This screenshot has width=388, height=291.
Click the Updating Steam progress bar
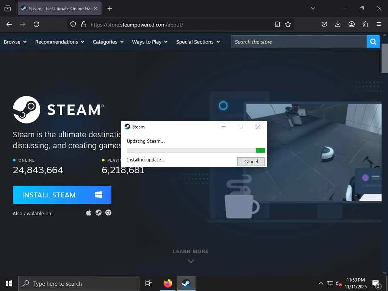(x=196, y=150)
